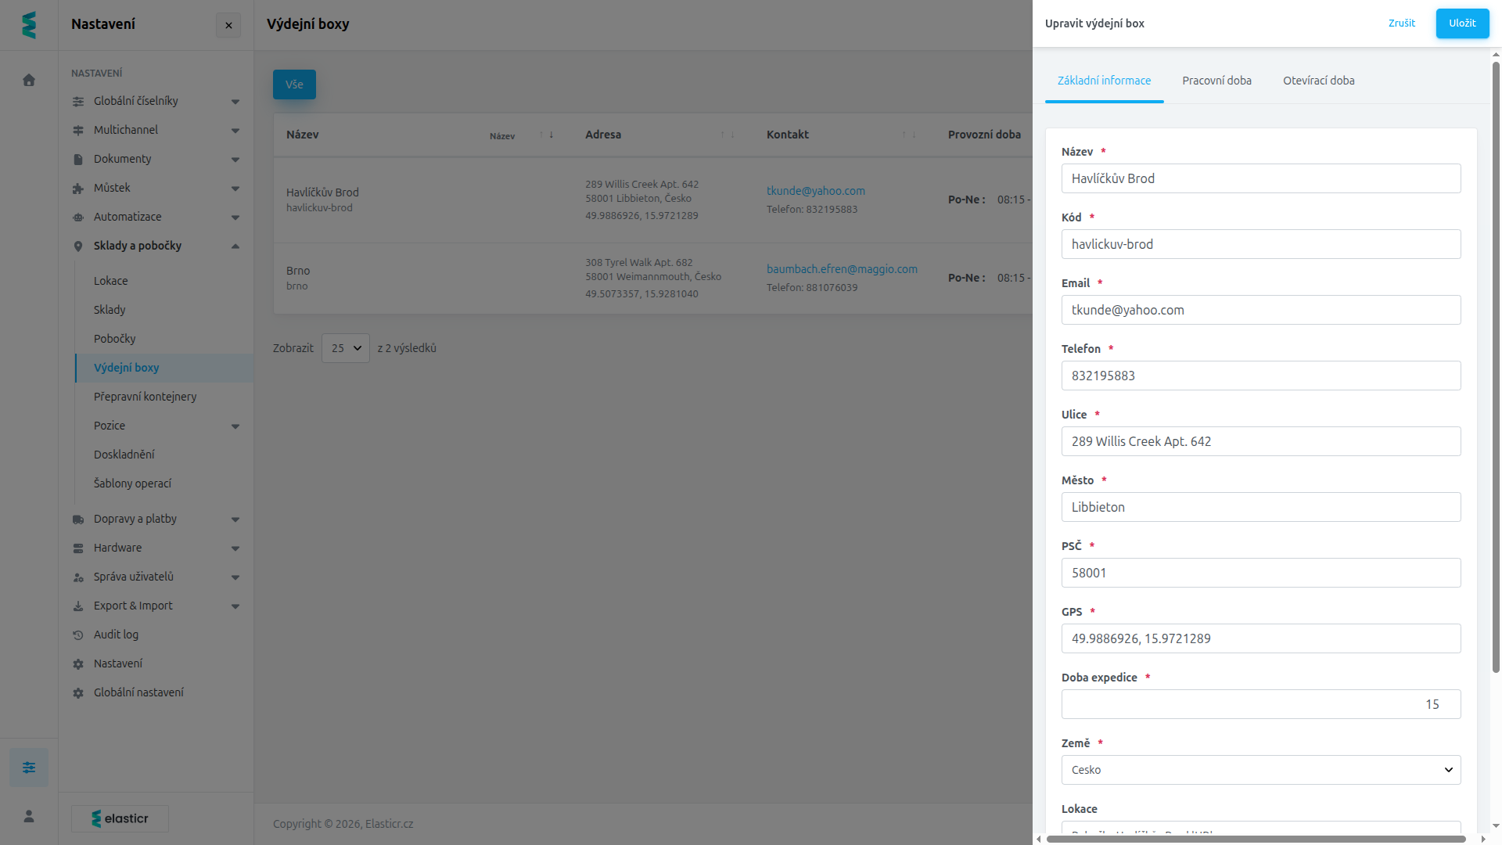This screenshot has height=845, width=1502.
Task: Click the Zrušit cancel link
Action: [1401, 23]
